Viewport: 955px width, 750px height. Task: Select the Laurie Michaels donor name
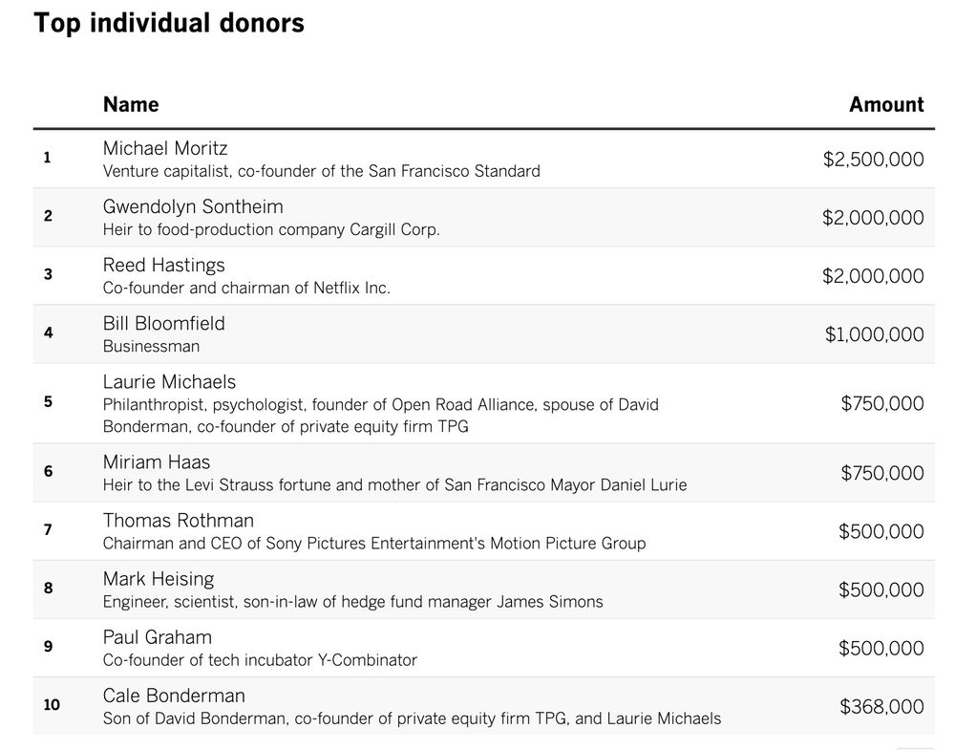(169, 381)
